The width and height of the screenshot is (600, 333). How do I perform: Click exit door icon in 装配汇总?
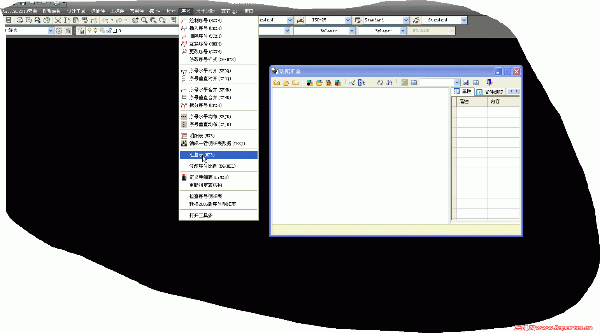coord(490,82)
